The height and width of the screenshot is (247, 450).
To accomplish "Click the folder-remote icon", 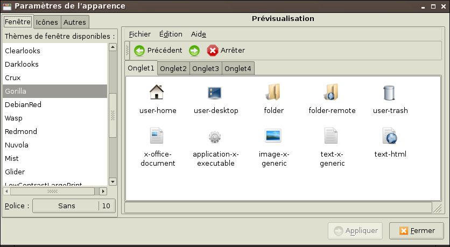I will coord(332,93).
